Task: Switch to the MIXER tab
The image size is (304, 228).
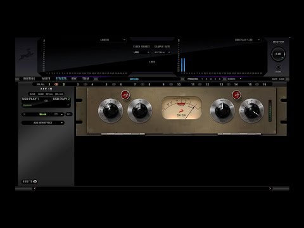Action: tap(46, 79)
